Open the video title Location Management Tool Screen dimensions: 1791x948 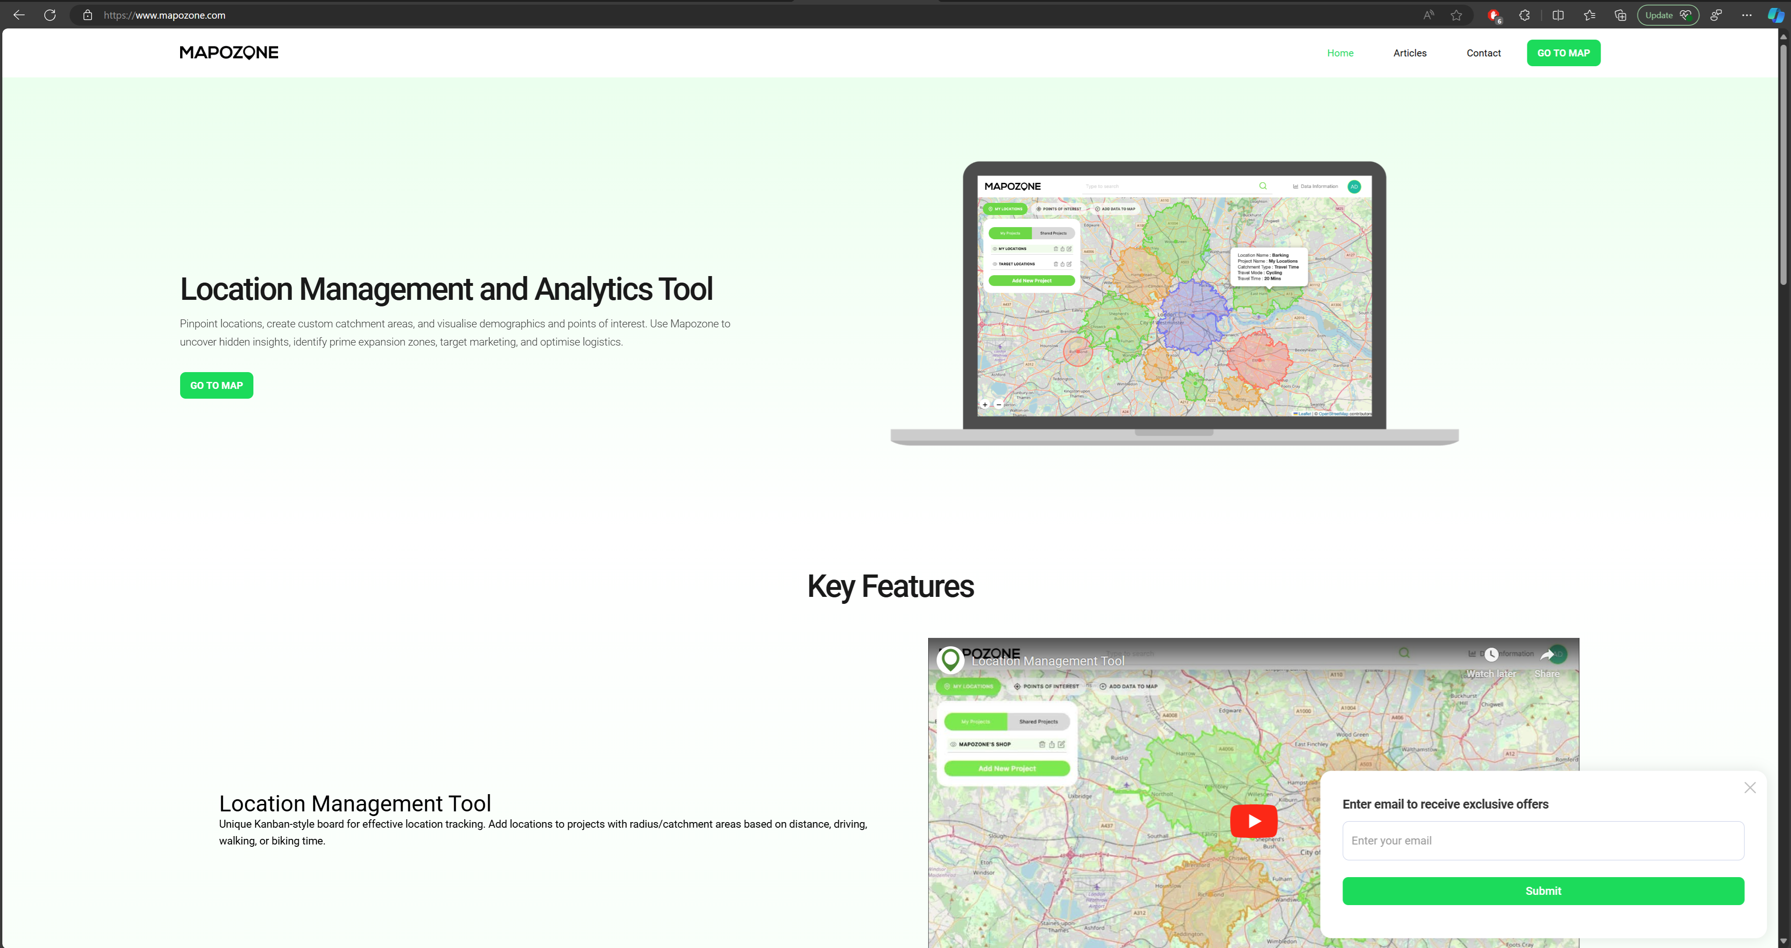click(1048, 661)
